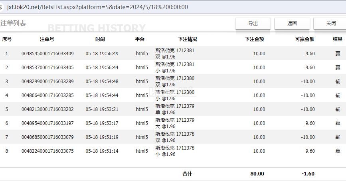This screenshot has height=183, width=346.
Task: Click winnable amount -10.00 in row 4
Action: (x=308, y=95)
